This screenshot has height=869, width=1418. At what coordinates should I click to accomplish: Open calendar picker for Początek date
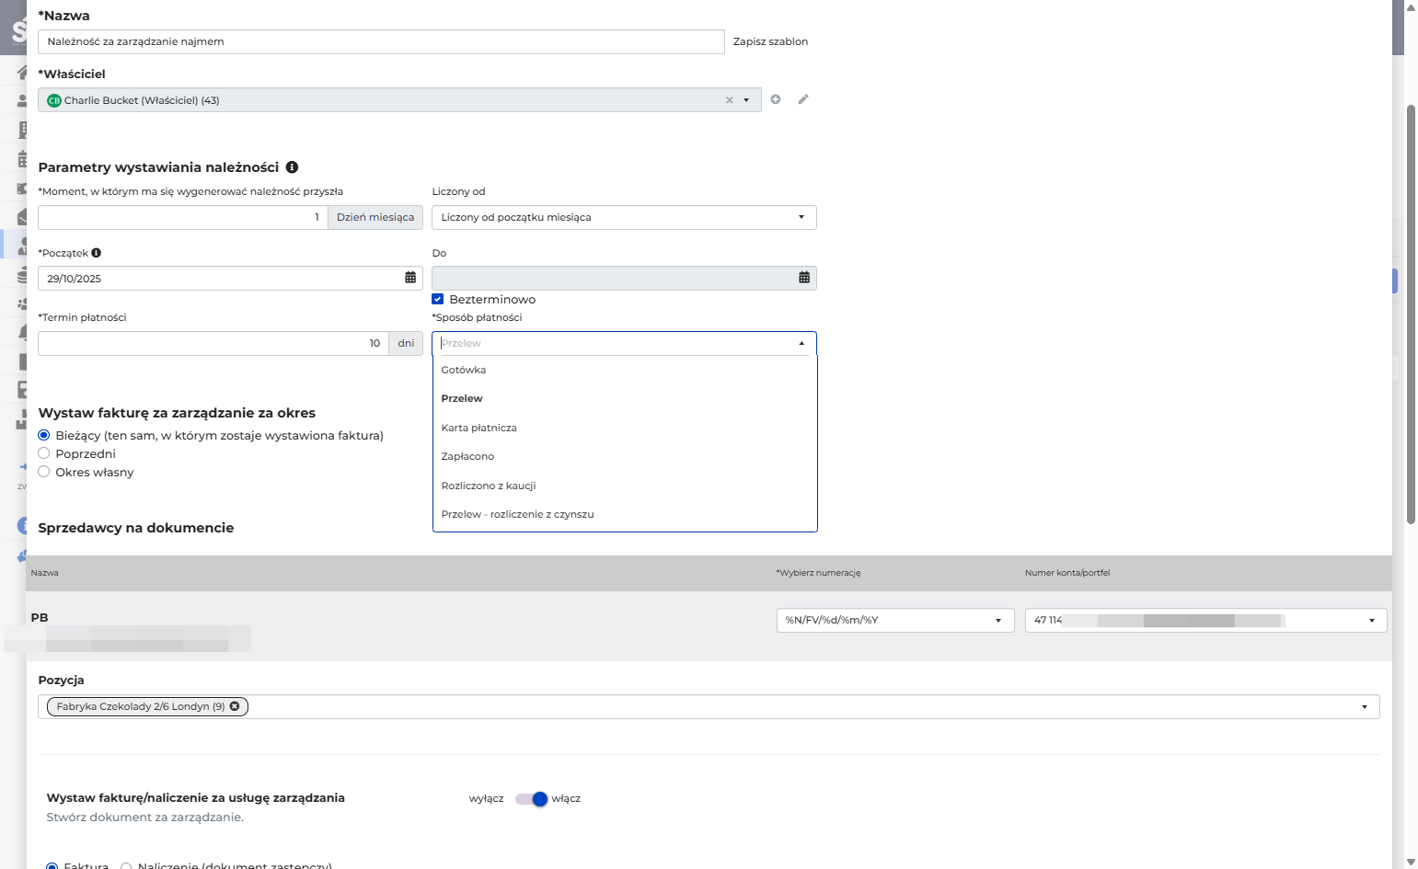coord(410,278)
